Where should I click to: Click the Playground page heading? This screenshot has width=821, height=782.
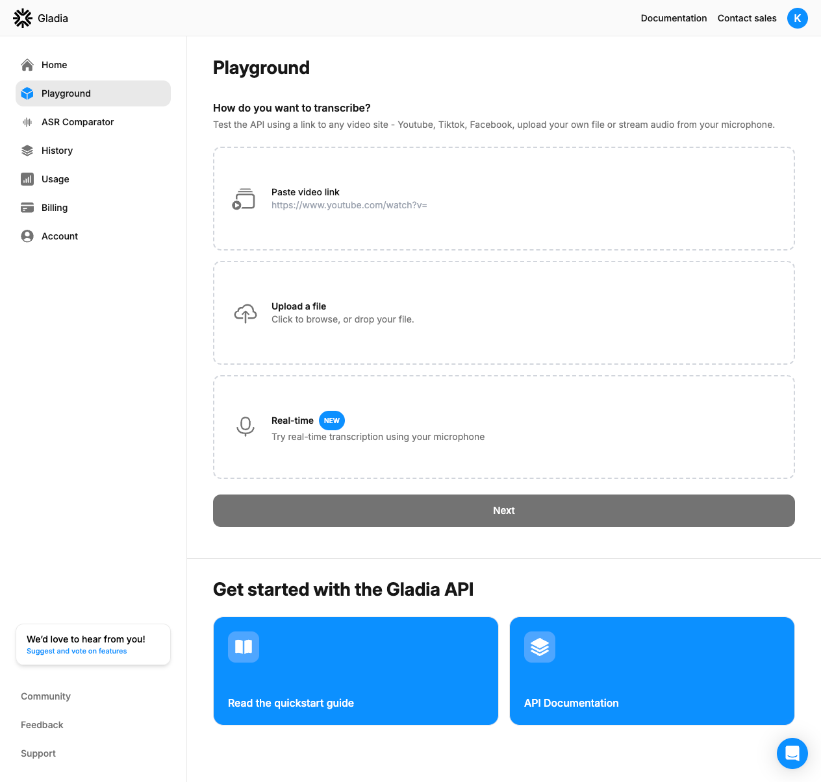pyautogui.click(x=261, y=67)
